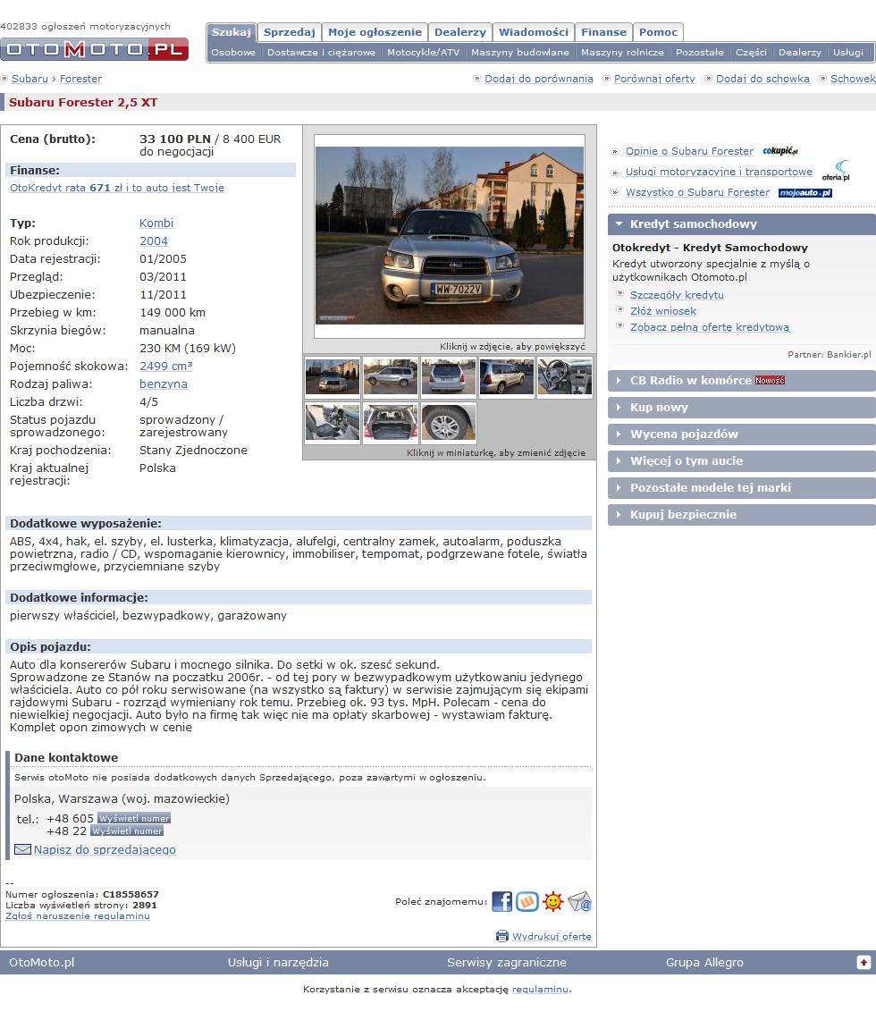Viewport: 876px width, 1012px height.
Task: Click the scroll-to-top arrow in footer
Action: click(863, 962)
